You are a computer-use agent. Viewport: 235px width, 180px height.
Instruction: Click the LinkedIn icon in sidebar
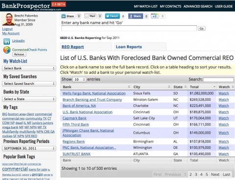tap(7, 41)
